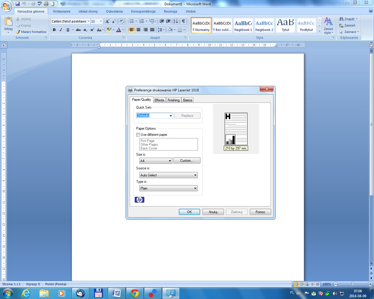Switch to Basics tab in print preferences

coord(188,100)
